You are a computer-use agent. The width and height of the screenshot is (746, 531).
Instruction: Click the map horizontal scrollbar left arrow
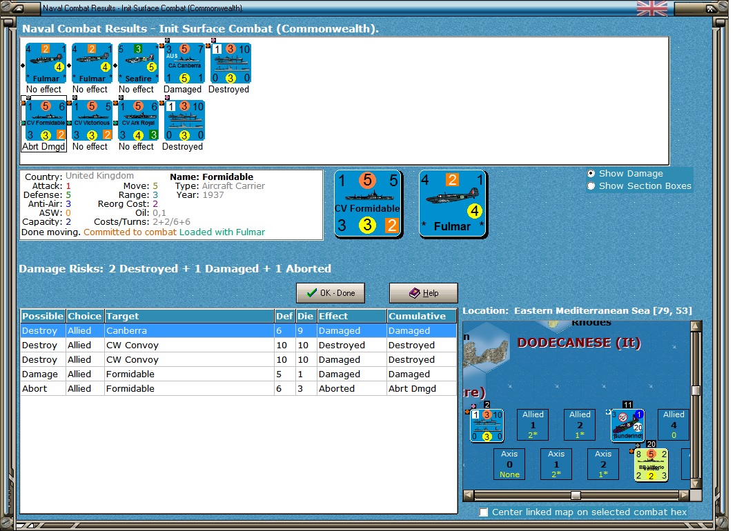469,495
